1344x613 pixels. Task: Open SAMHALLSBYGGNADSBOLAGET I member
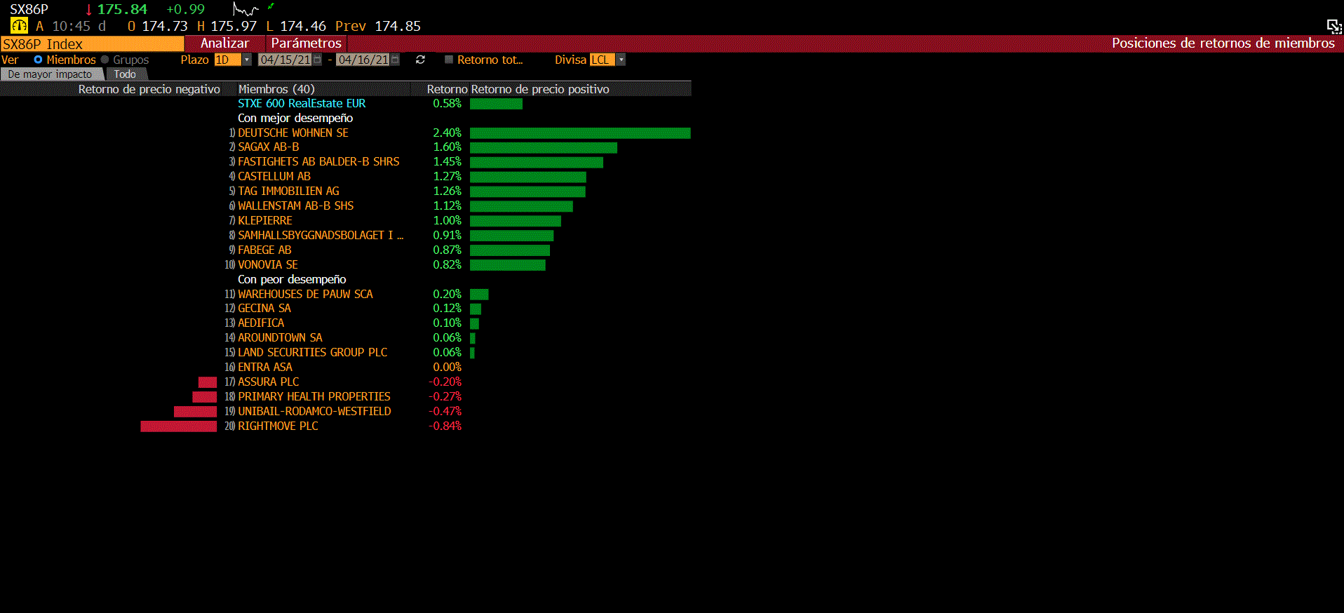[x=321, y=235]
